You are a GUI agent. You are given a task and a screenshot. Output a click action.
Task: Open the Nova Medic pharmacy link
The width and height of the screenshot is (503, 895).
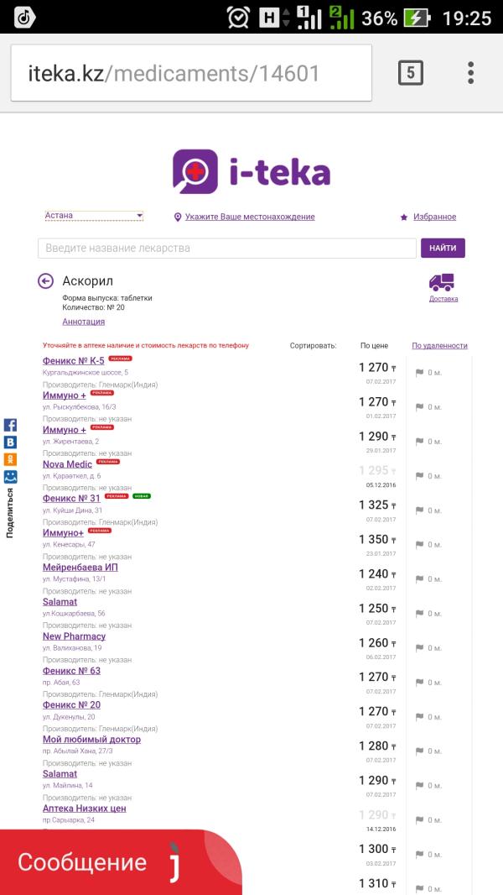[x=67, y=464]
